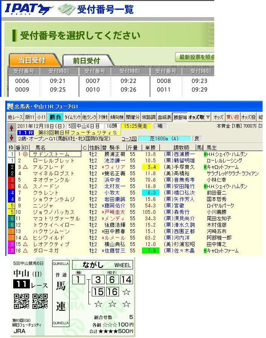Click the yellow 15:25発走 field
Viewport: 266px width, 338px height.
(136, 126)
